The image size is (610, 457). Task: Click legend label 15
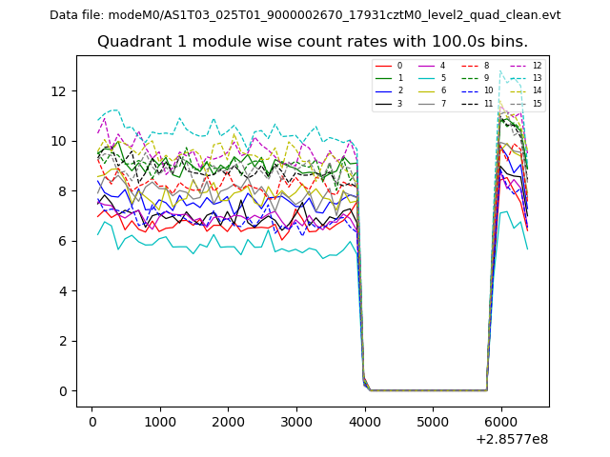click(x=537, y=103)
